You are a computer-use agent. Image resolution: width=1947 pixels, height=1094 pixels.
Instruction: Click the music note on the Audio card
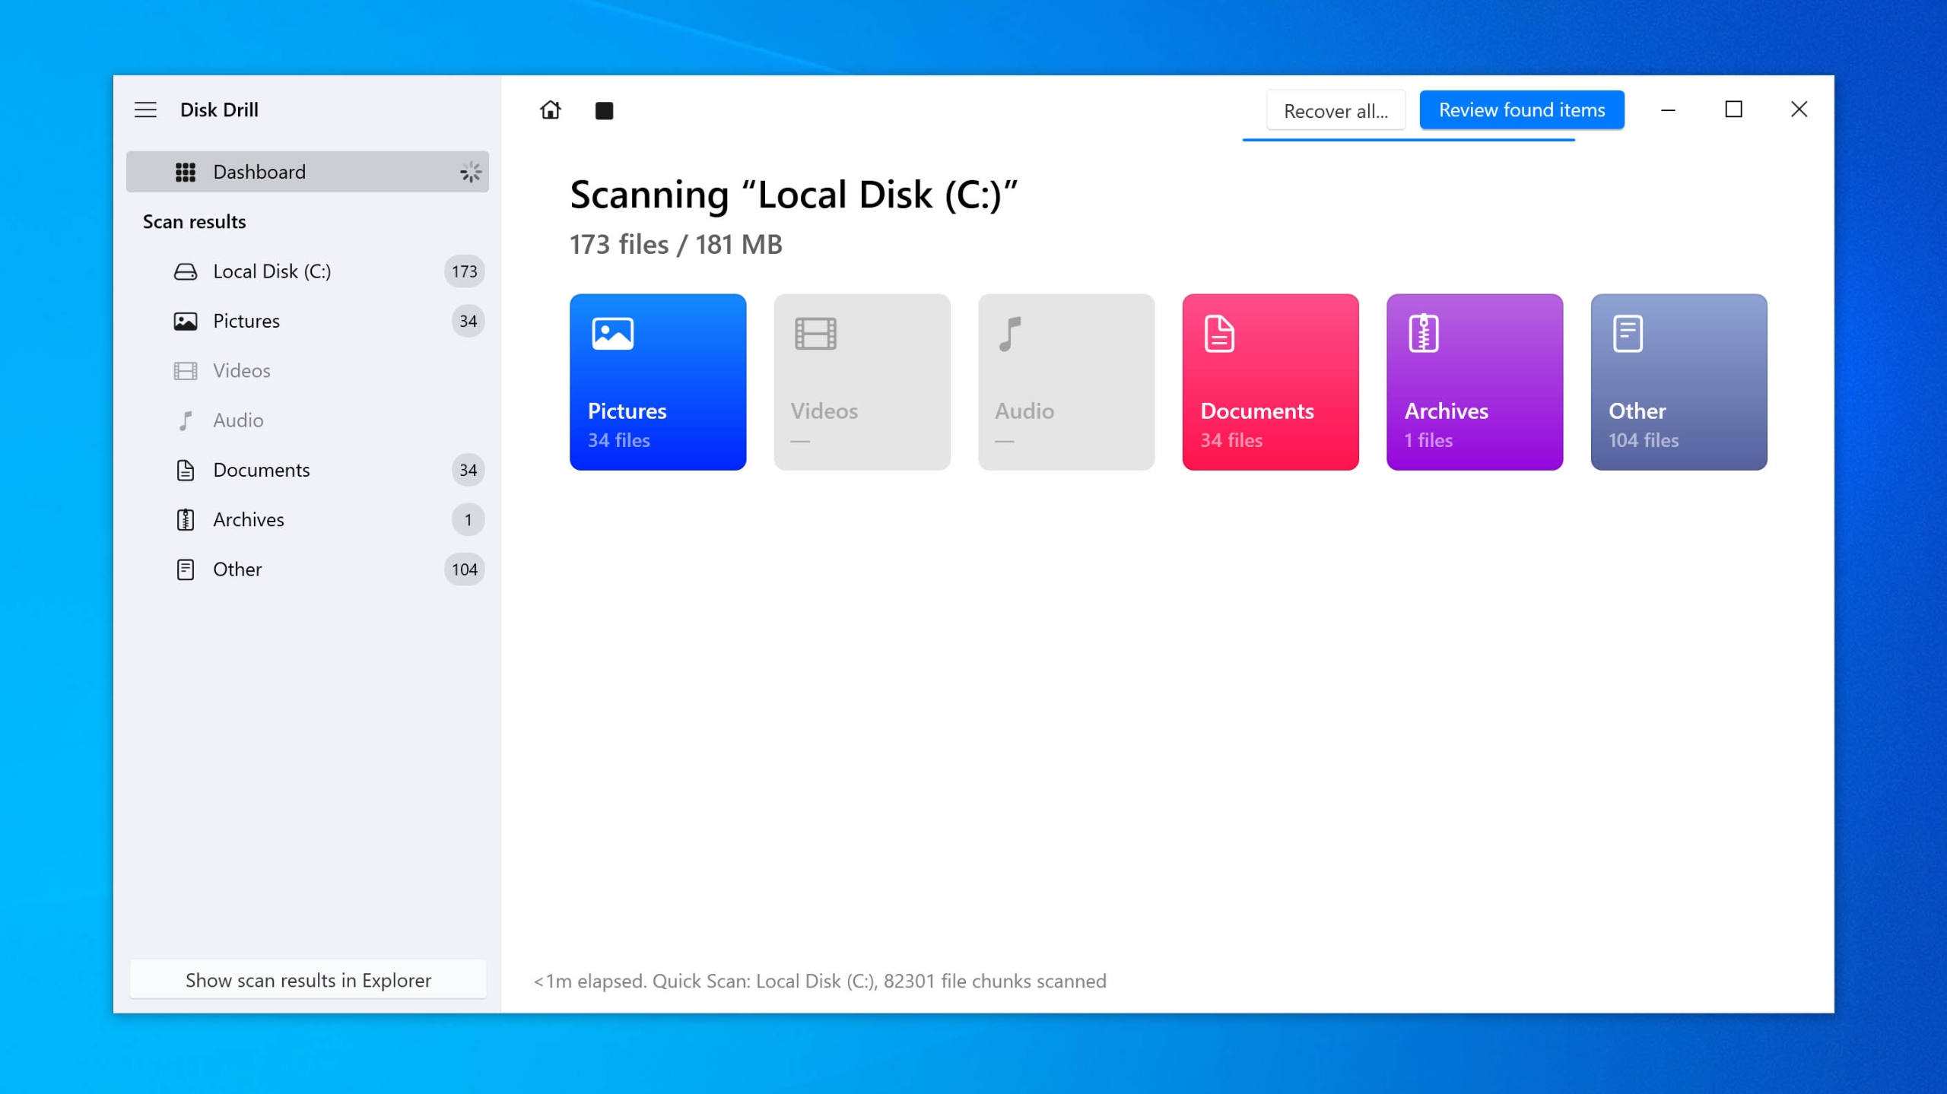click(1009, 334)
